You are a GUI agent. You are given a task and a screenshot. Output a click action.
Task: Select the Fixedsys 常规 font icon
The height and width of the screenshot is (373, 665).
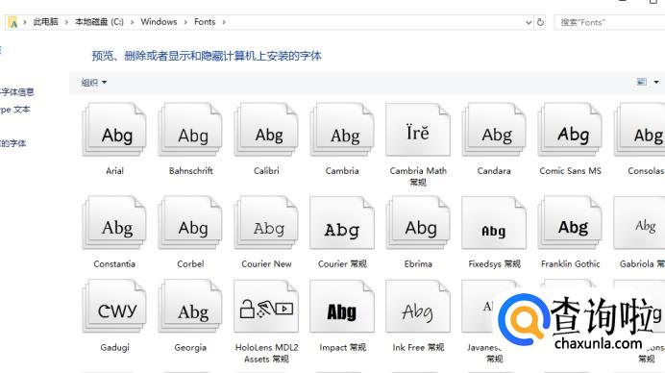494,223
